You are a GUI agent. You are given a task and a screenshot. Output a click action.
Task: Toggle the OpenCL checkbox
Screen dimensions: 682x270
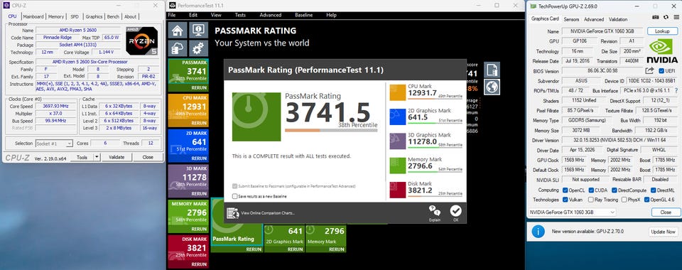click(x=565, y=190)
